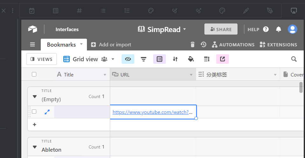
Task: Click the cell fill handle on URL cell
Action: click(196, 118)
